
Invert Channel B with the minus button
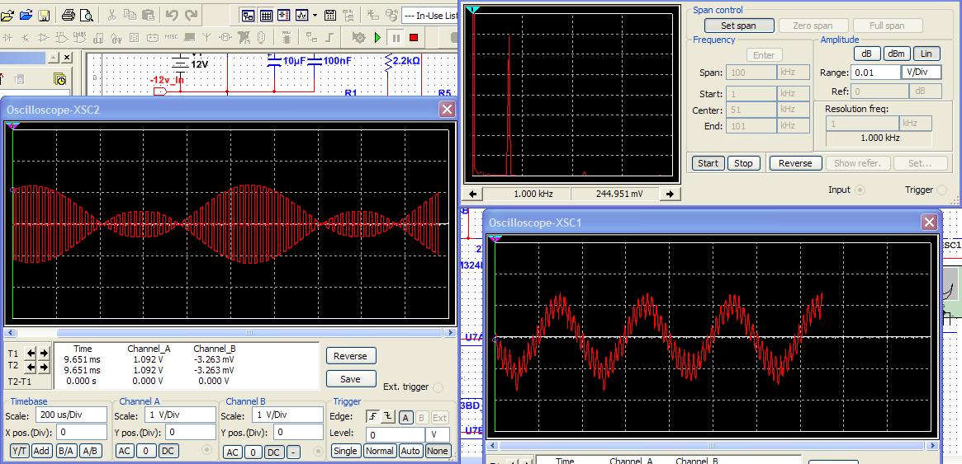[x=294, y=452]
